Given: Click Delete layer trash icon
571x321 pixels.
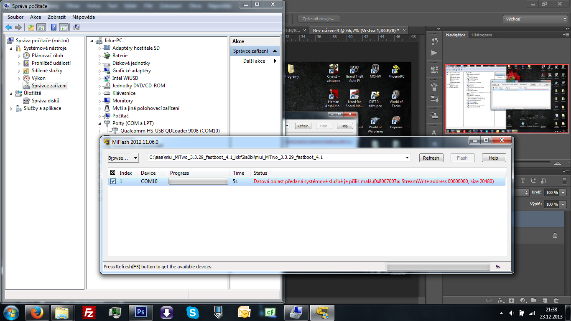Looking at the screenshot, I should (556, 300).
